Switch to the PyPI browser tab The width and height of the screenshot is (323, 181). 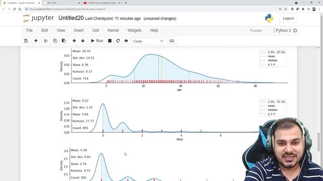pyautogui.click(x=62, y=3)
